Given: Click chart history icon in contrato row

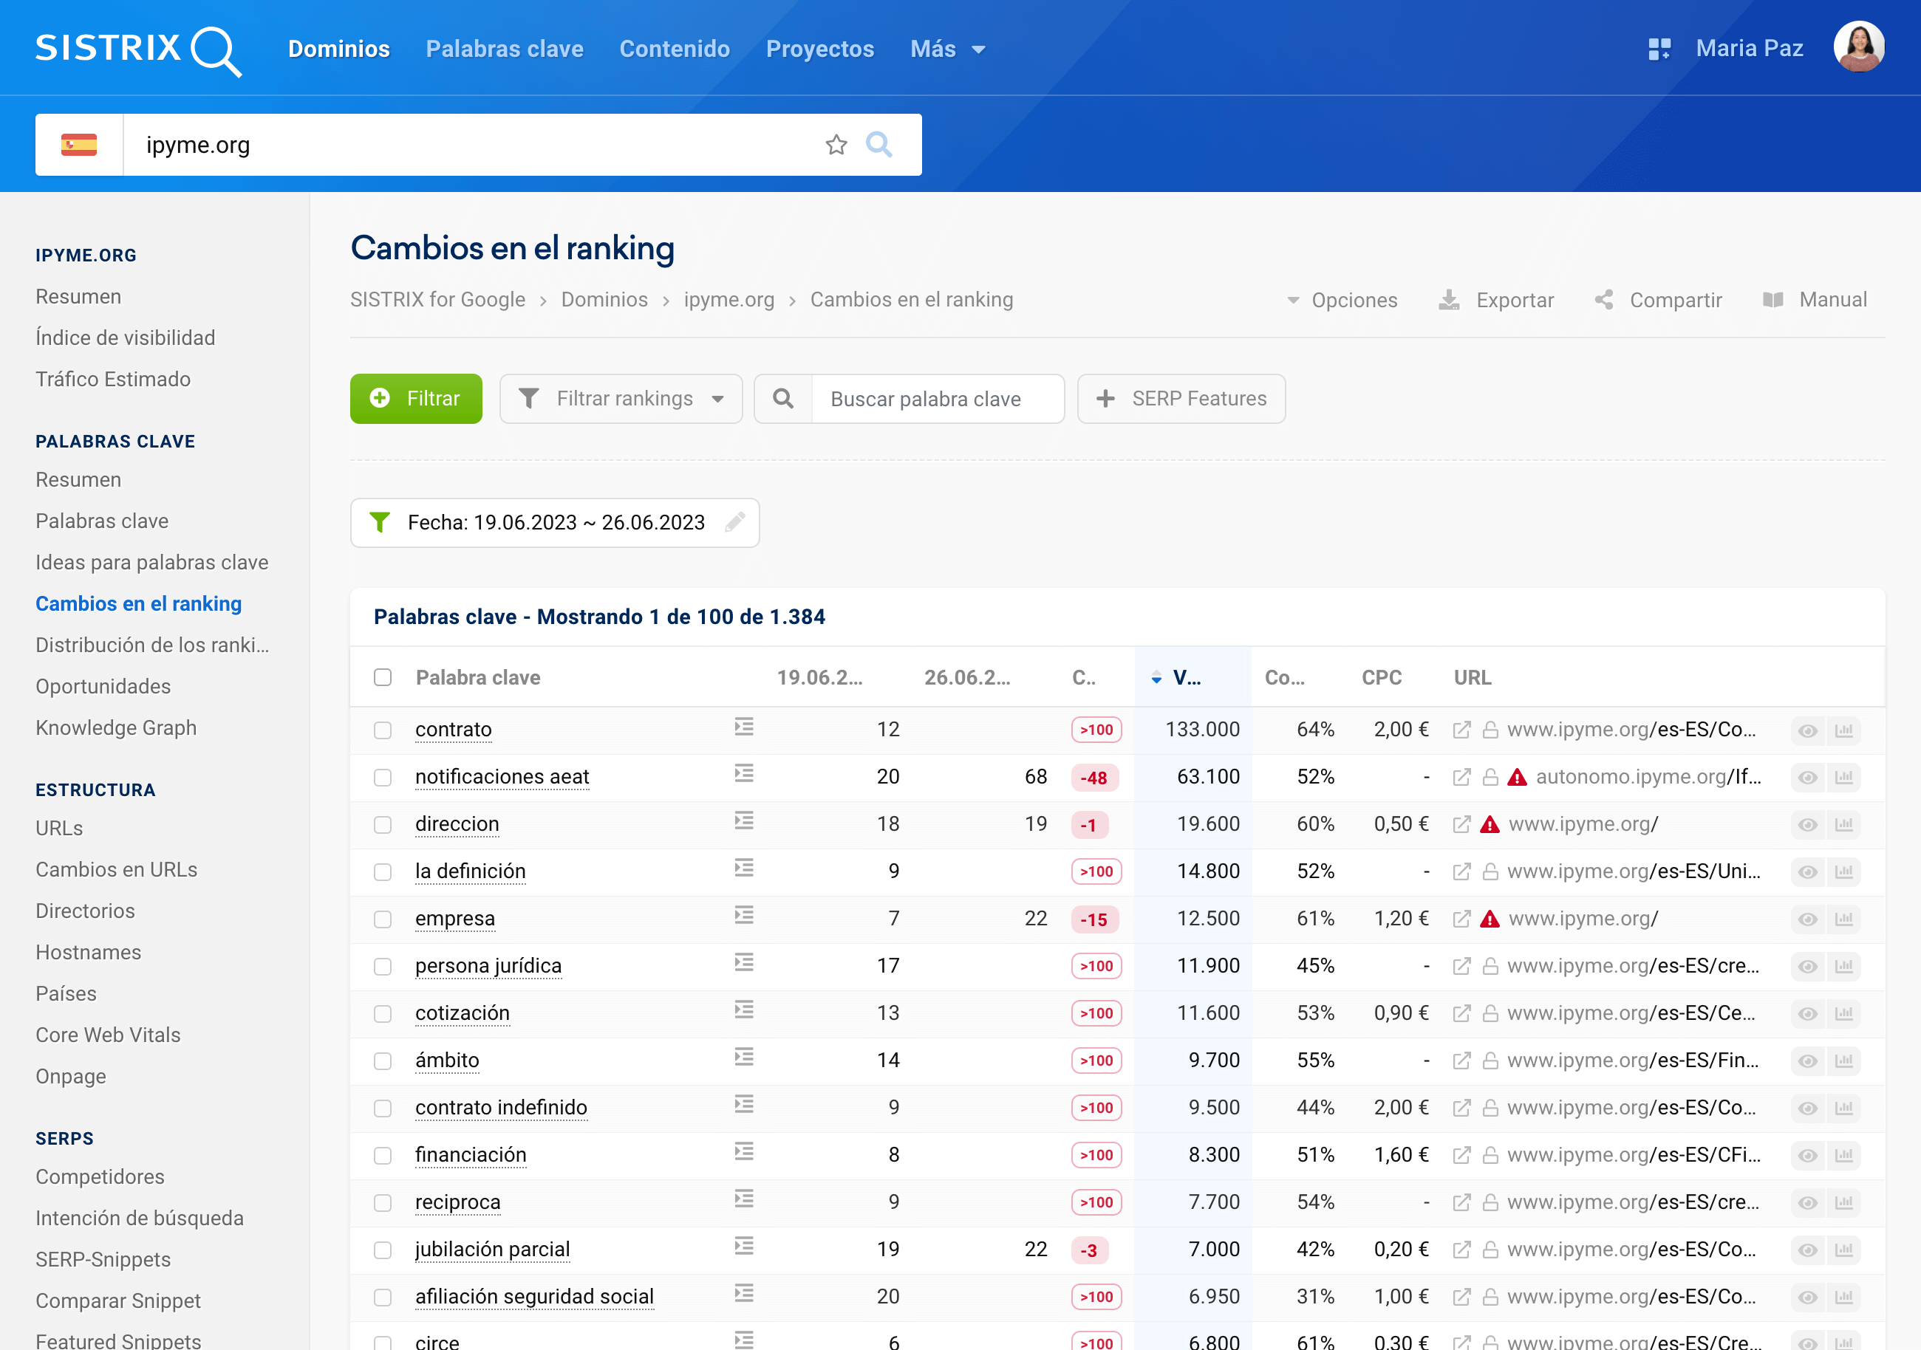Looking at the screenshot, I should pyautogui.click(x=1843, y=730).
